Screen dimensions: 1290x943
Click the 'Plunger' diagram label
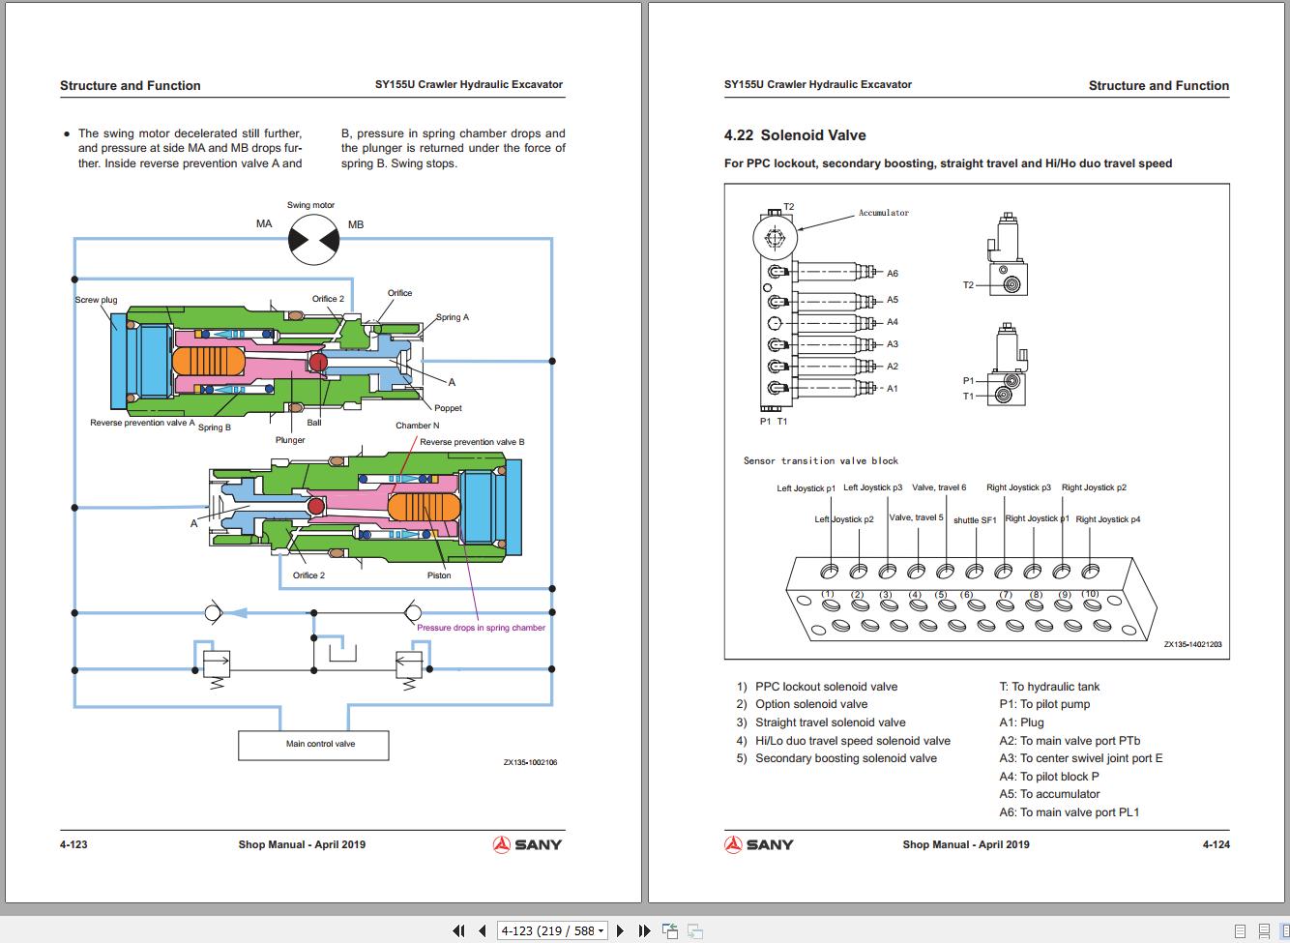[290, 440]
